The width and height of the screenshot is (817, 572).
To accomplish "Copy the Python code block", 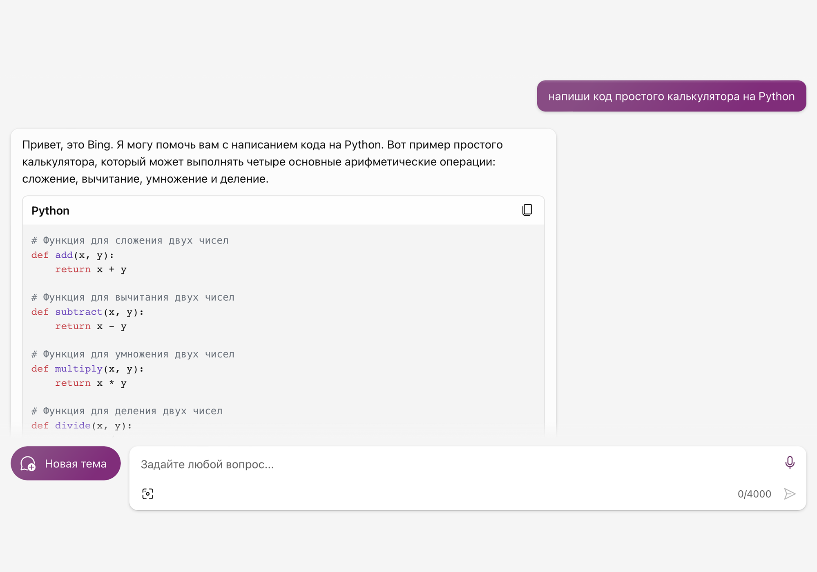I will [527, 210].
